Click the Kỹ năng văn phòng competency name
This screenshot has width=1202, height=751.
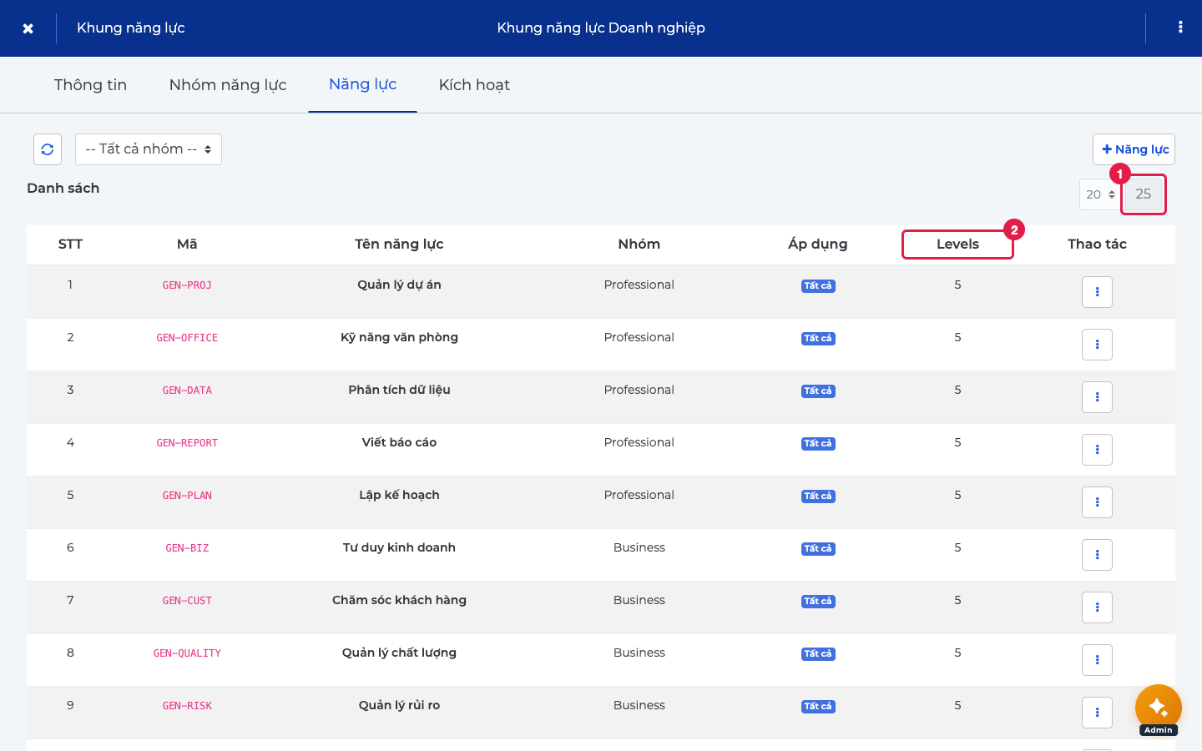tap(399, 337)
